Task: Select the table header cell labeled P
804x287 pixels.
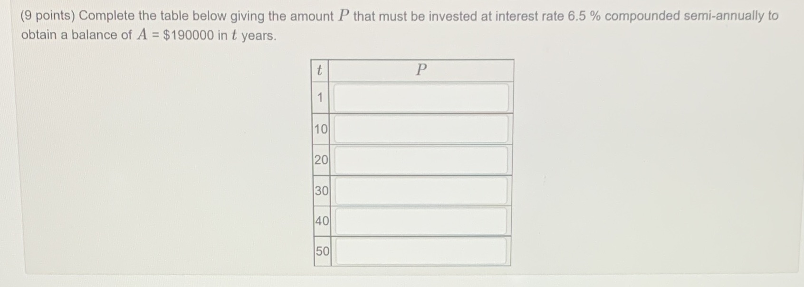Action: 421,70
